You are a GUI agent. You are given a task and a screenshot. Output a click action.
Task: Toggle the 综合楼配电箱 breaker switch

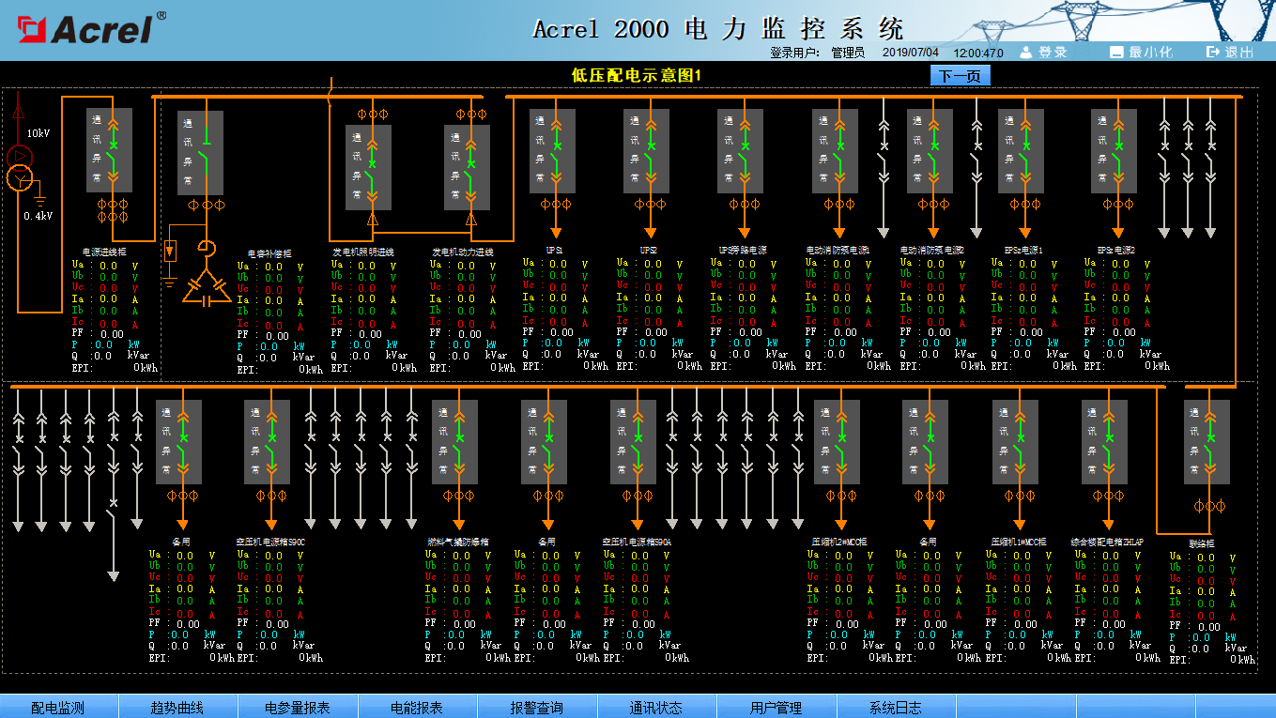(1105, 443)
